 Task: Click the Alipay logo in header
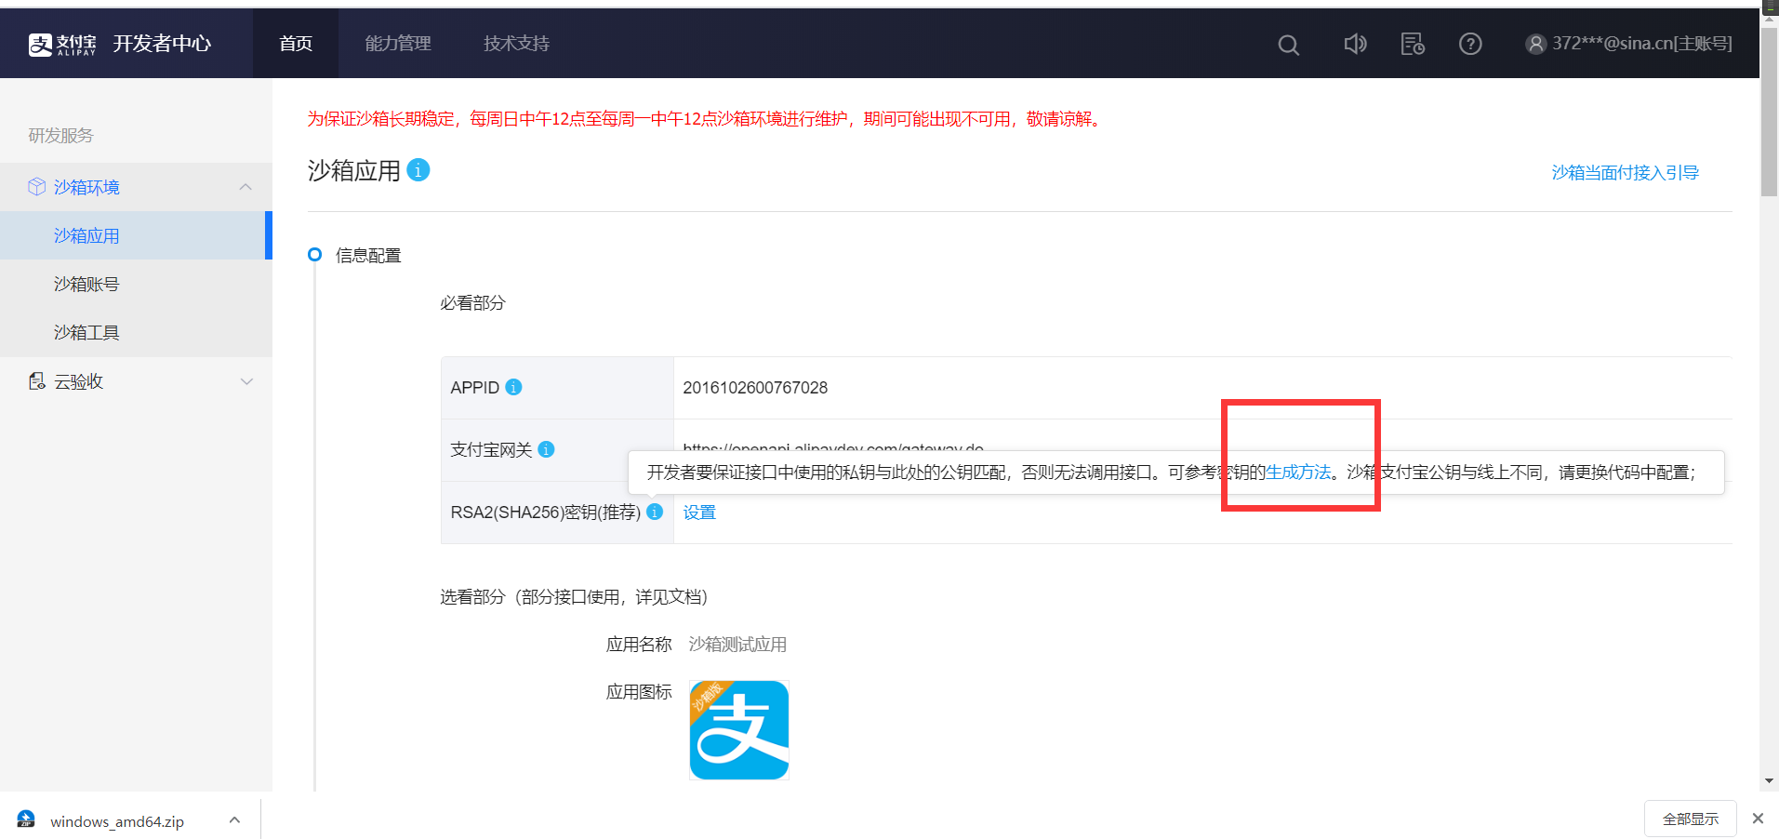click(62, 44)
